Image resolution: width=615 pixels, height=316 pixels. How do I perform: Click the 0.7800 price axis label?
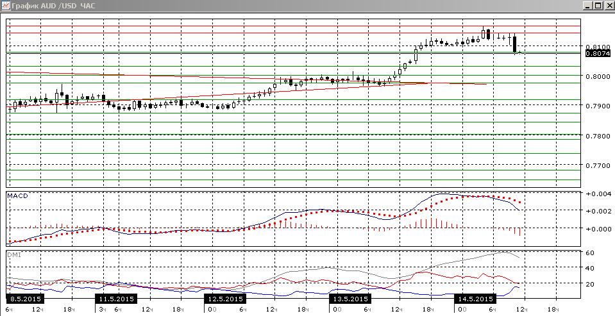coord(597,136)
